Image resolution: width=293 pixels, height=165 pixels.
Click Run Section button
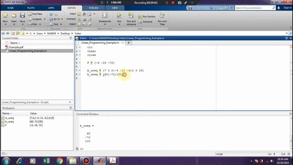pos(147,16)
